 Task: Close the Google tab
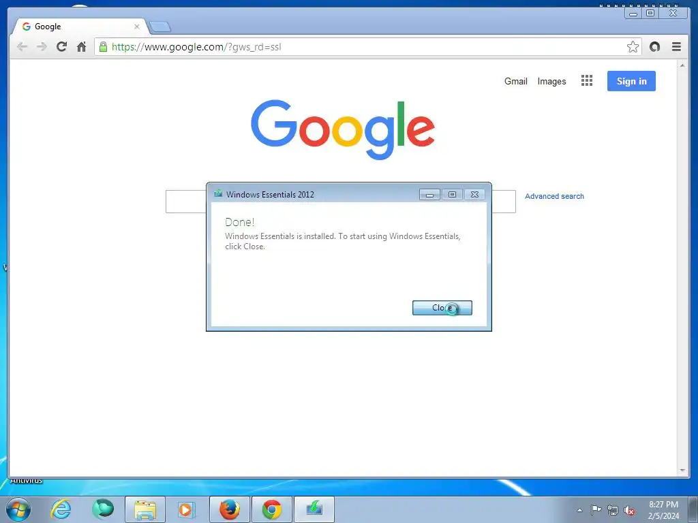point(136,27)
